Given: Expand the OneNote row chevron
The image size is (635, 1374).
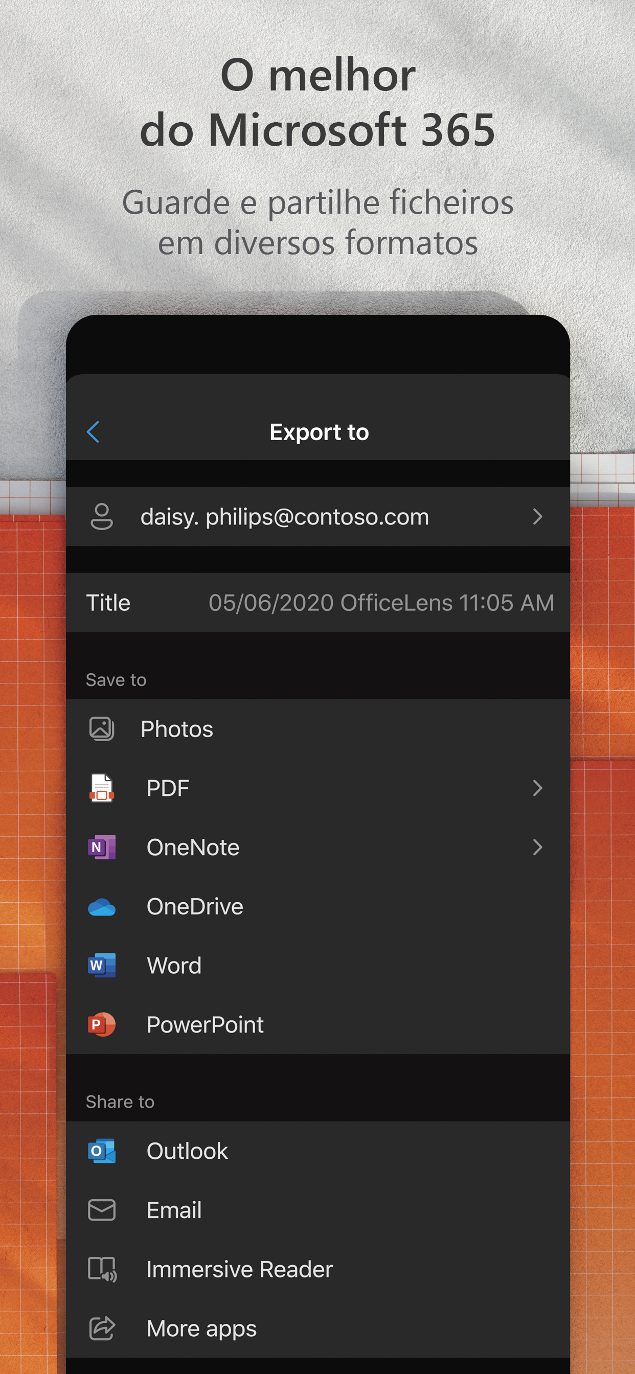Looking at the screenshot, I should (x=537, y=847).
